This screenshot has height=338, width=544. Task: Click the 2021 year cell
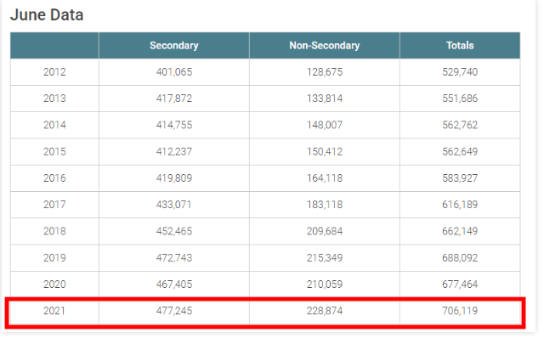(x=54, y=311)
